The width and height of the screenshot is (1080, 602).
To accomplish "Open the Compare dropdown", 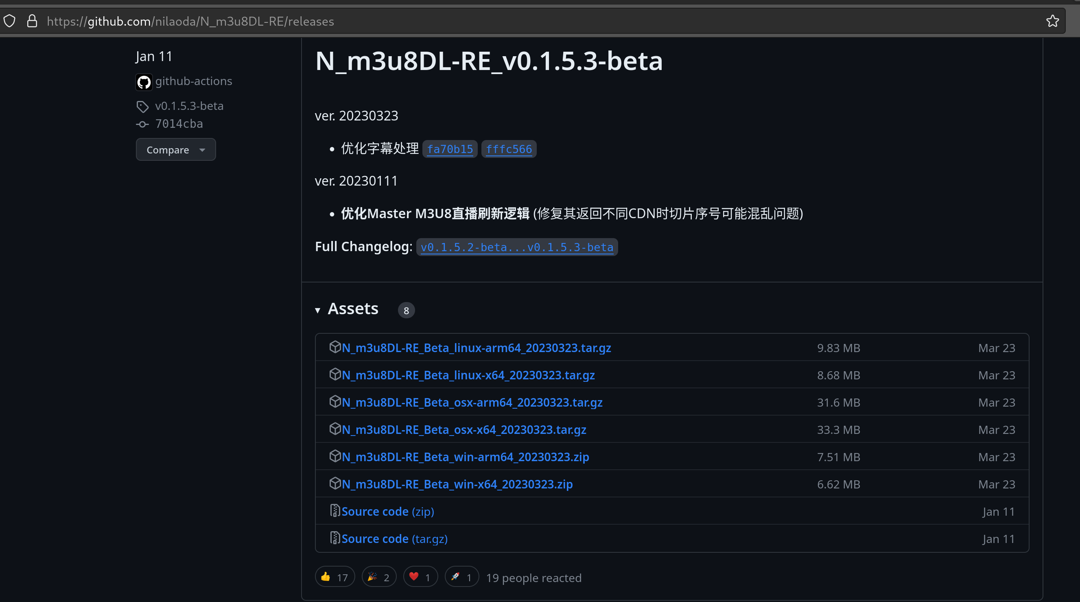I will point(175,150).
